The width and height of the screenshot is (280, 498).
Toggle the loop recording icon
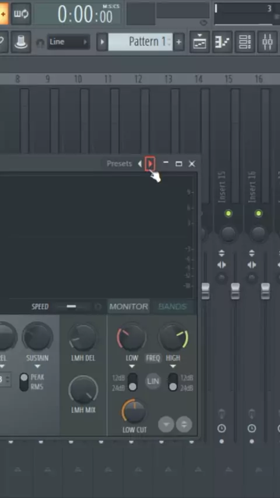click(21, 13)
